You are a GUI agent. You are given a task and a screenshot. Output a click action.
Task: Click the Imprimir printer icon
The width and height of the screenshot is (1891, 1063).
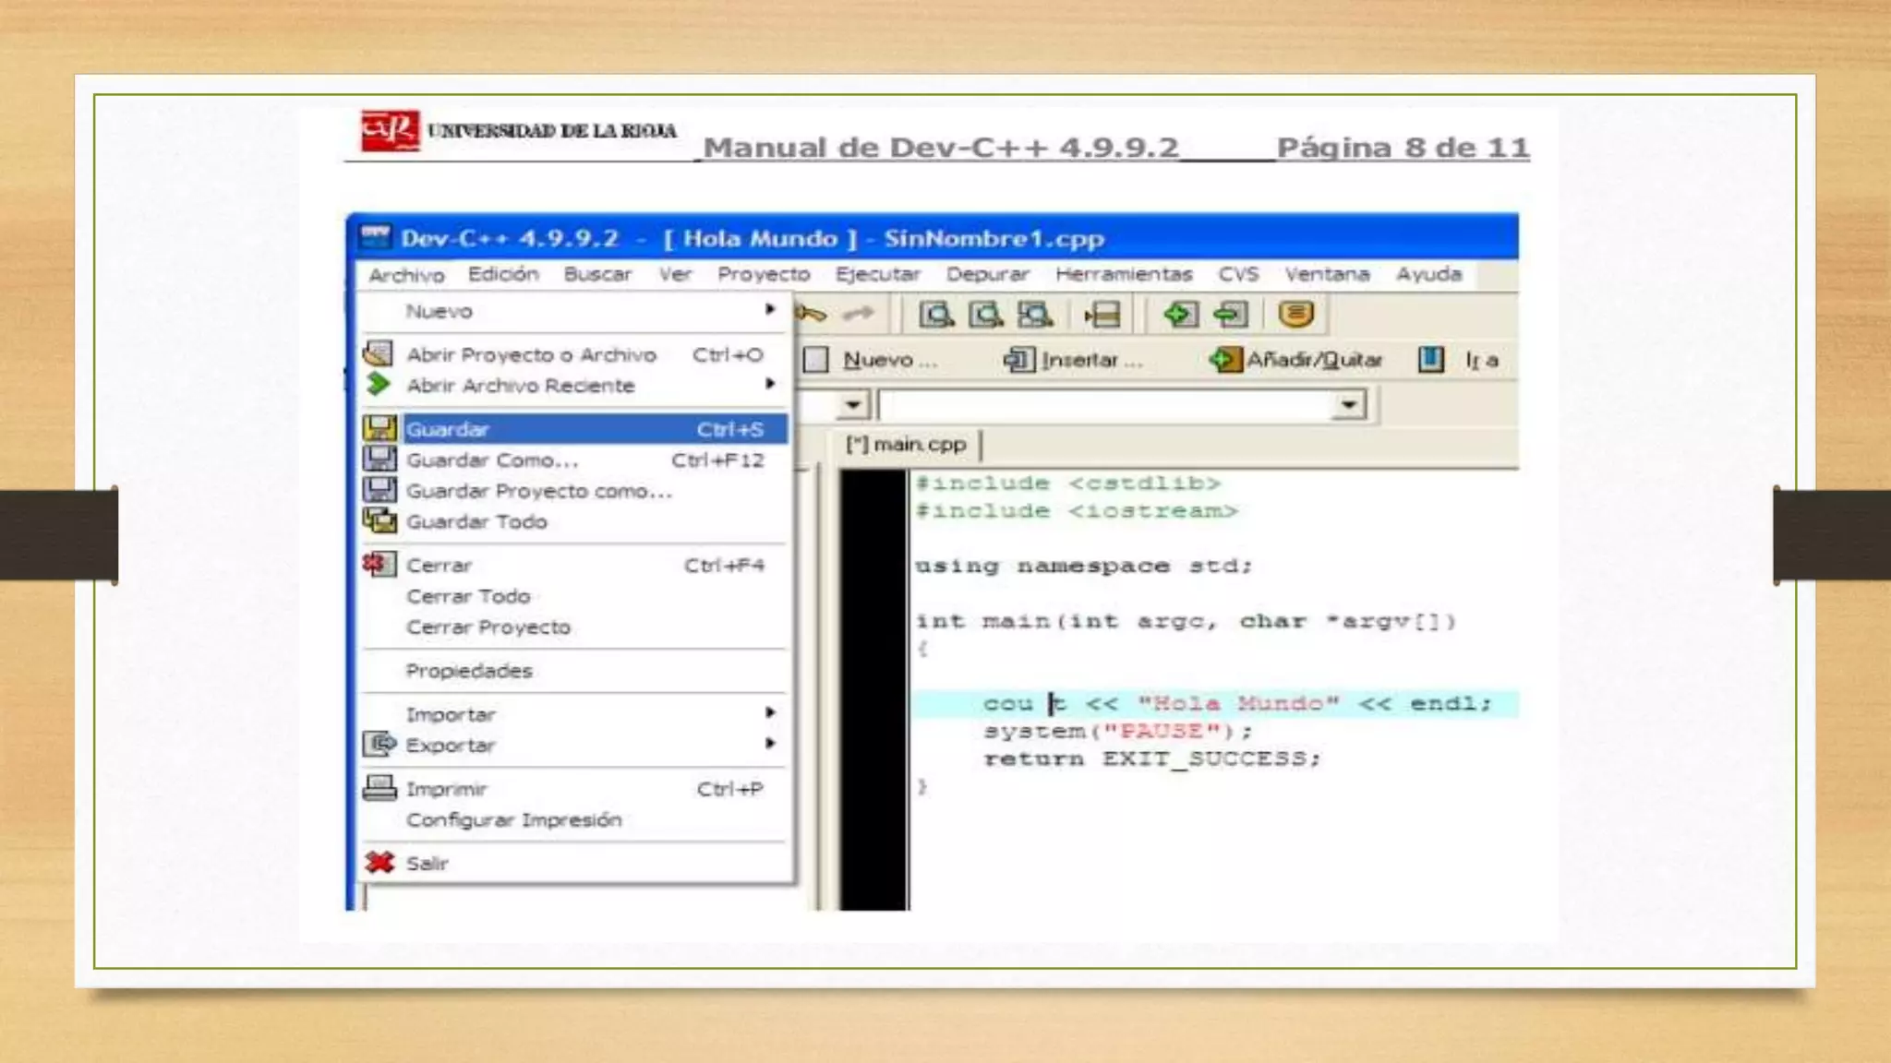pyautogui.click(x=379, y=788)
